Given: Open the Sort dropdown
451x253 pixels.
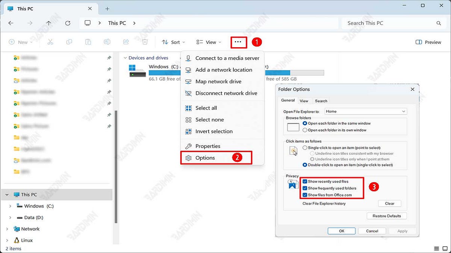Looking at the screenshot, I should tap(173, 42).
